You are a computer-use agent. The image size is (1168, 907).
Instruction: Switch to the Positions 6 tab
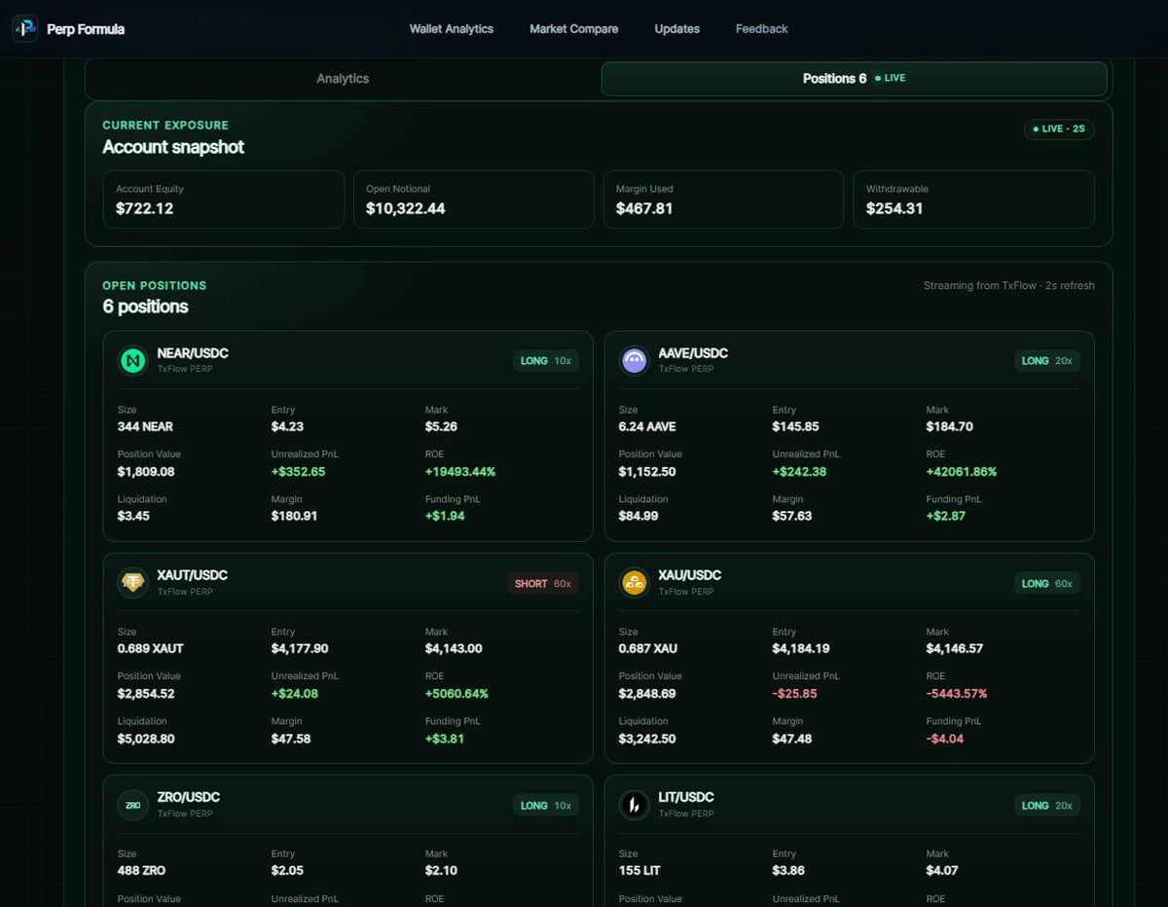pos(854,79)
